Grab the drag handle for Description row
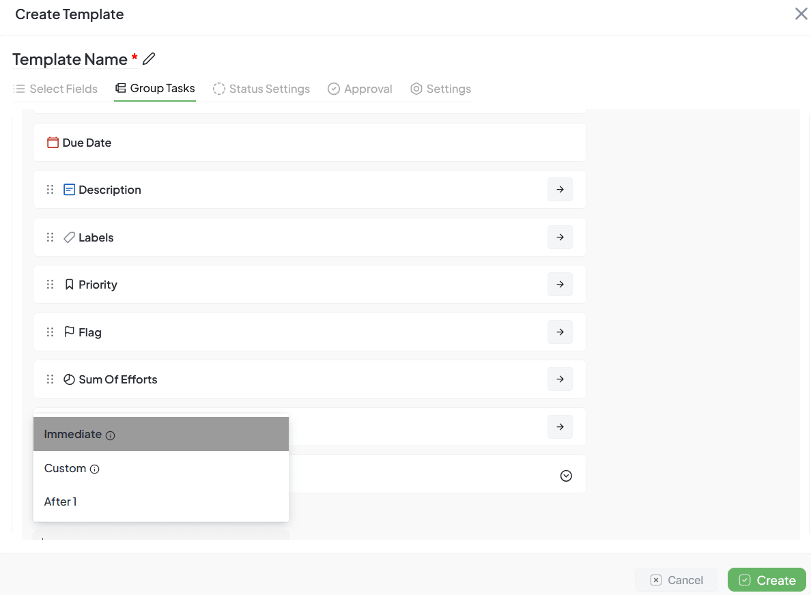Screen dimensions: 811x595 (50, 190)
